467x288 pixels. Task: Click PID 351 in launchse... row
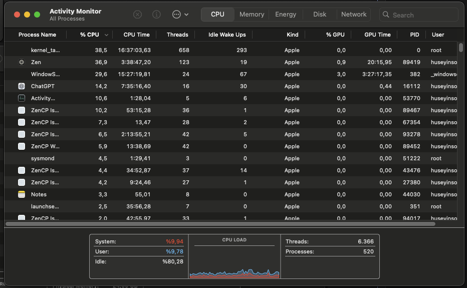(414, 206)
